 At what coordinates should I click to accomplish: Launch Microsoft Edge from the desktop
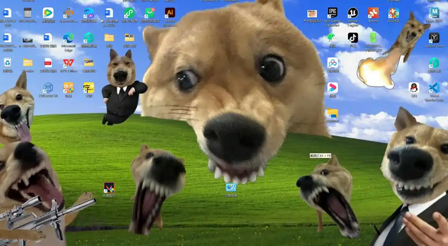[68, 38]
